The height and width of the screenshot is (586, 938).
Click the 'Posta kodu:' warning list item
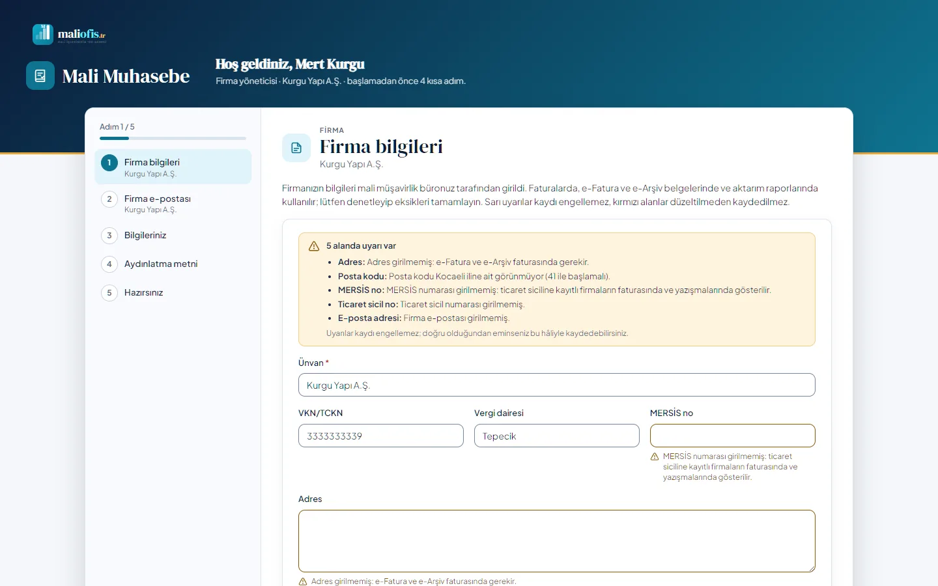pos(474,276)
